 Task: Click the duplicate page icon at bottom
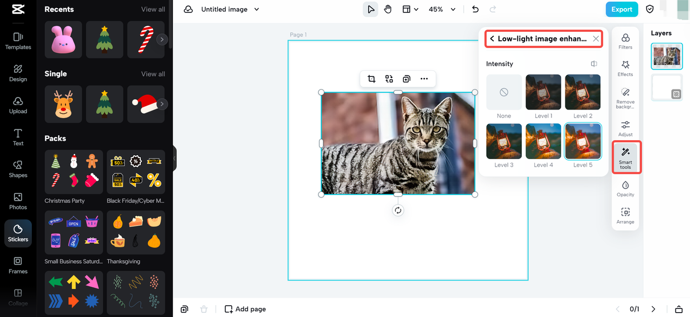184,309
